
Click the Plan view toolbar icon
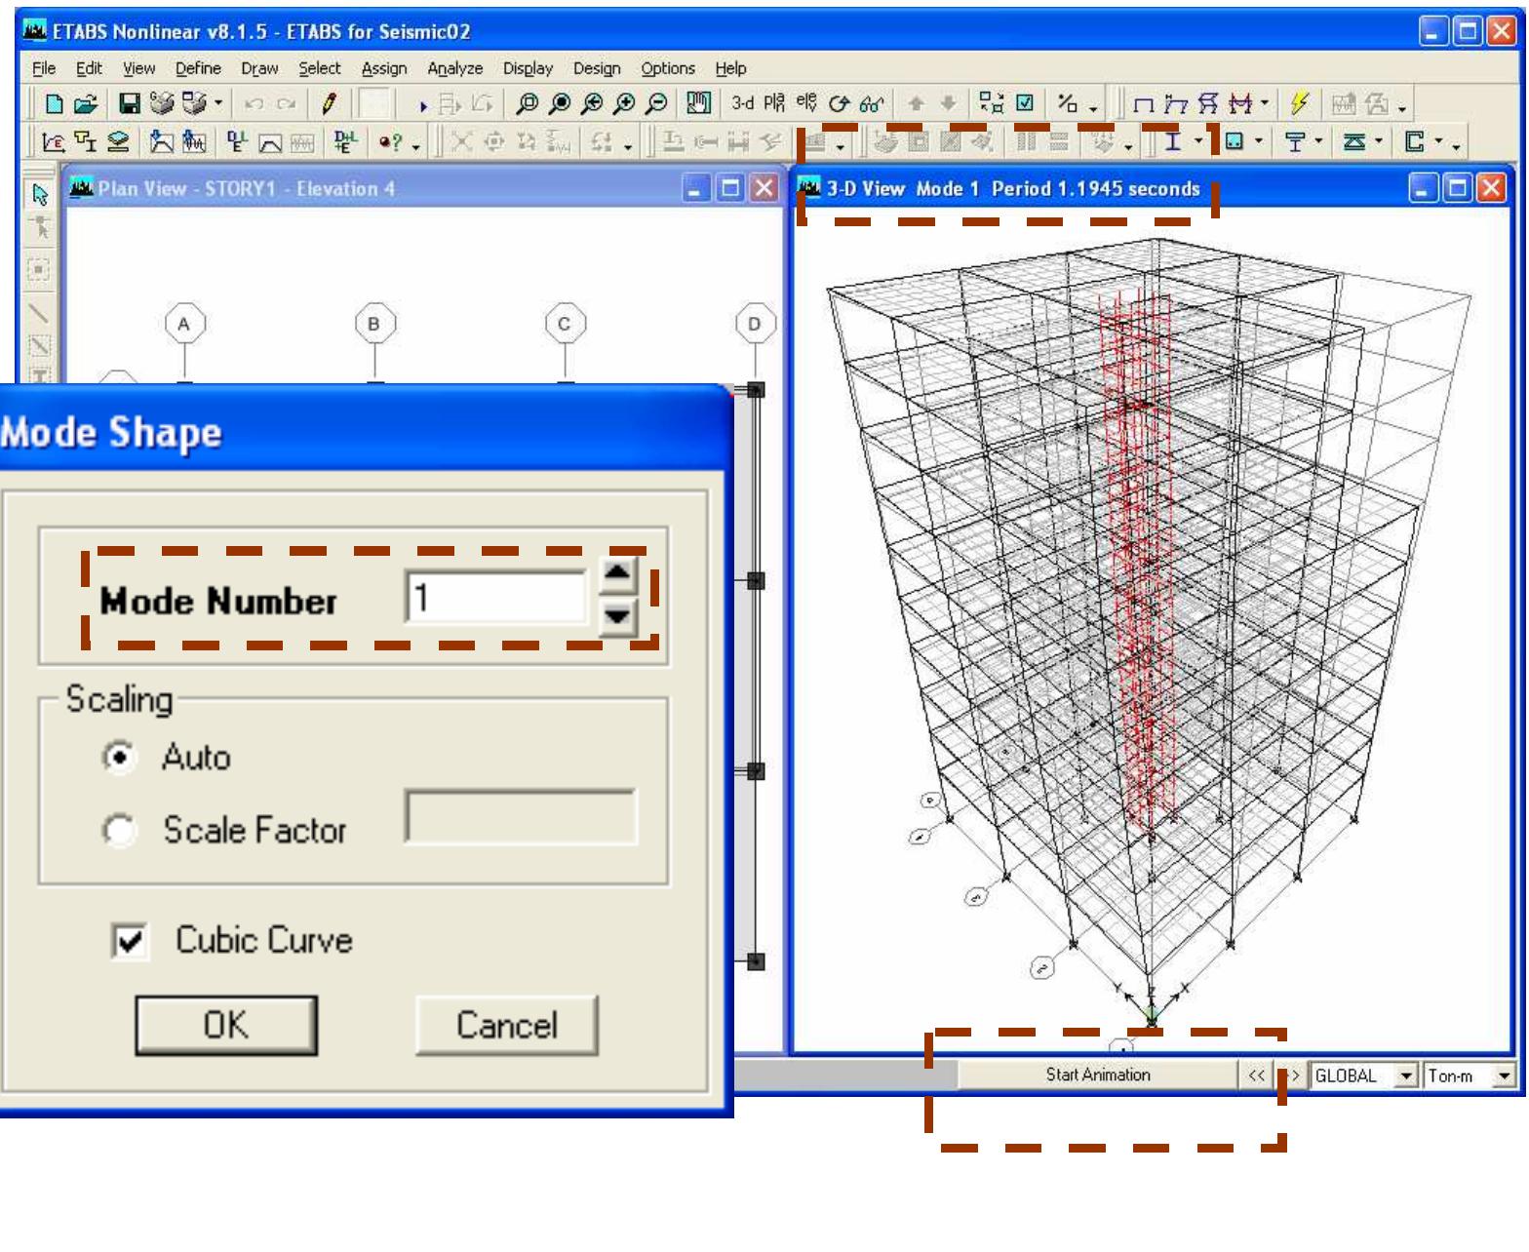[774, 103]
